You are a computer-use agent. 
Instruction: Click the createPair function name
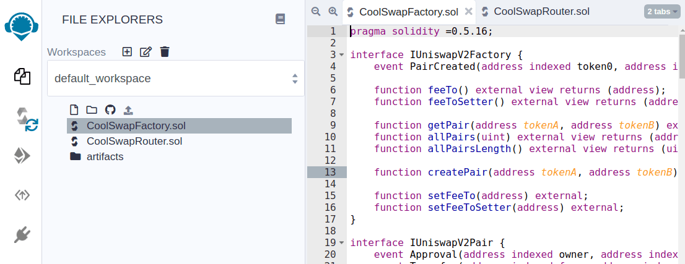[x=458, y=172]
